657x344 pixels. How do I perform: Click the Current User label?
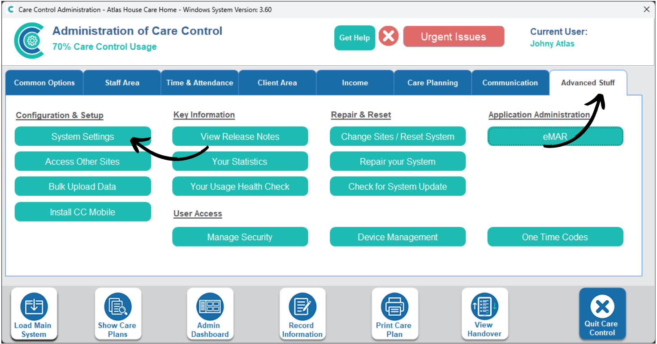559,32
